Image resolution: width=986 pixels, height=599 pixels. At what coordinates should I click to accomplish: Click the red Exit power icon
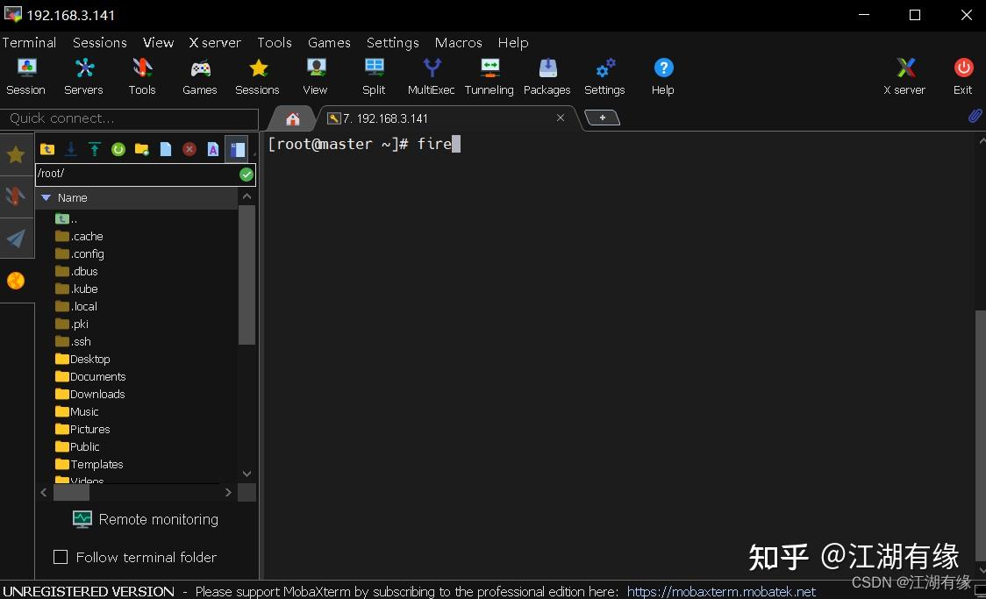click(962, 76)
